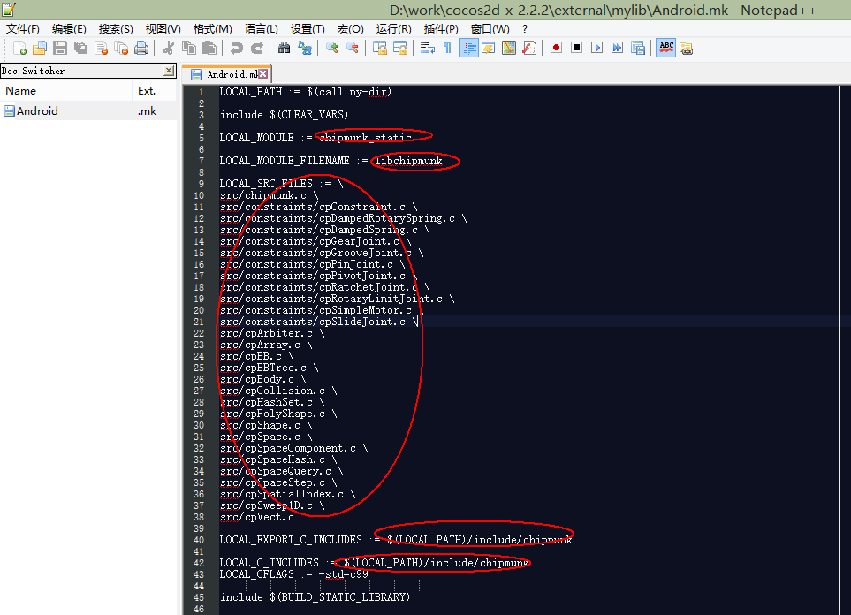Click the Close document icon
The width and height of the screenshot is (851, 615).
tap(101, 49)
